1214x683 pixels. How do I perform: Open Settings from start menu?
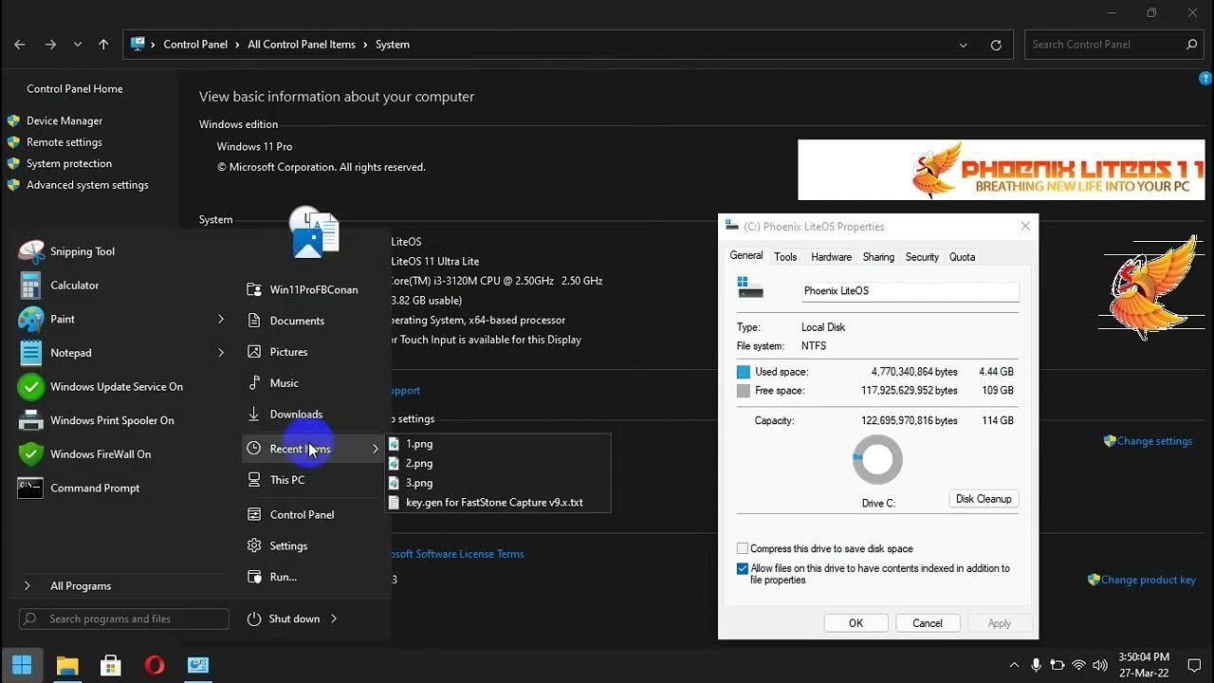[288, 545]
